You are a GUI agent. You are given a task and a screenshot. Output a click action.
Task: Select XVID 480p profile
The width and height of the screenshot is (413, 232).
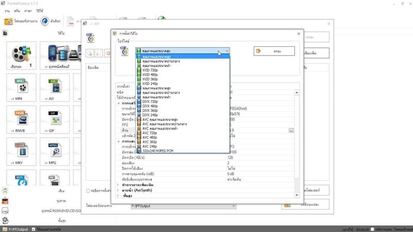(183, 75)
